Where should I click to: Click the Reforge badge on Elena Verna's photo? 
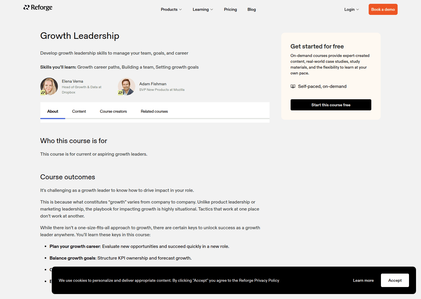point(43,93)
